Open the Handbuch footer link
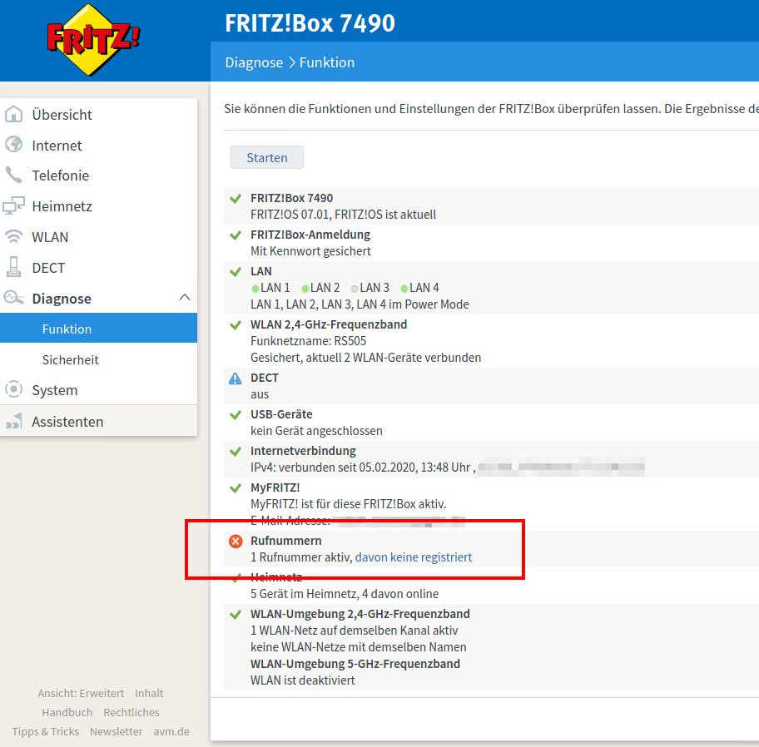Viewport: 759px width, 747px height. tap(67, 712)
